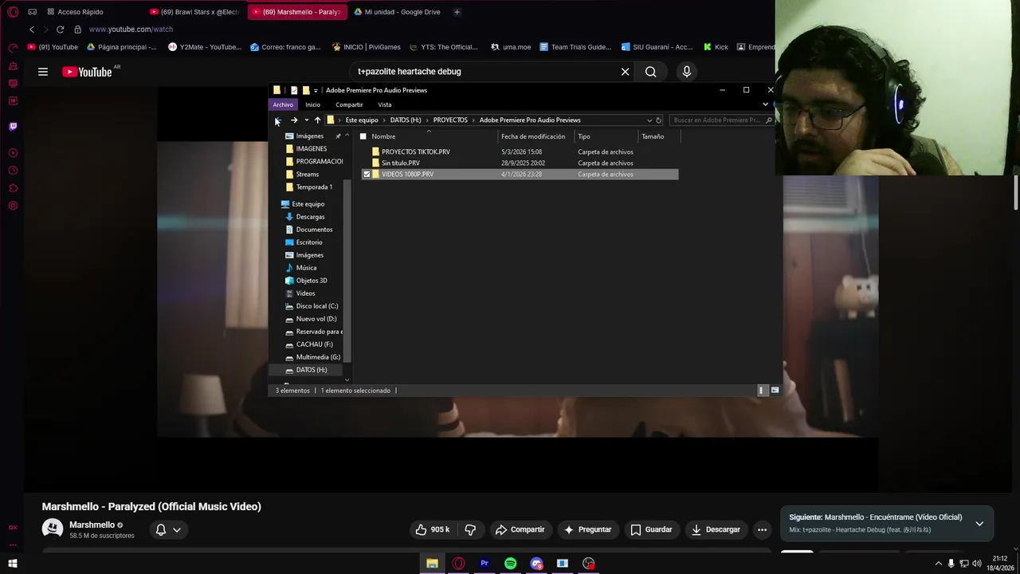Screen dimensions: 1020x574
Task: Save video with Guardar button
Action: click(651, 529)
